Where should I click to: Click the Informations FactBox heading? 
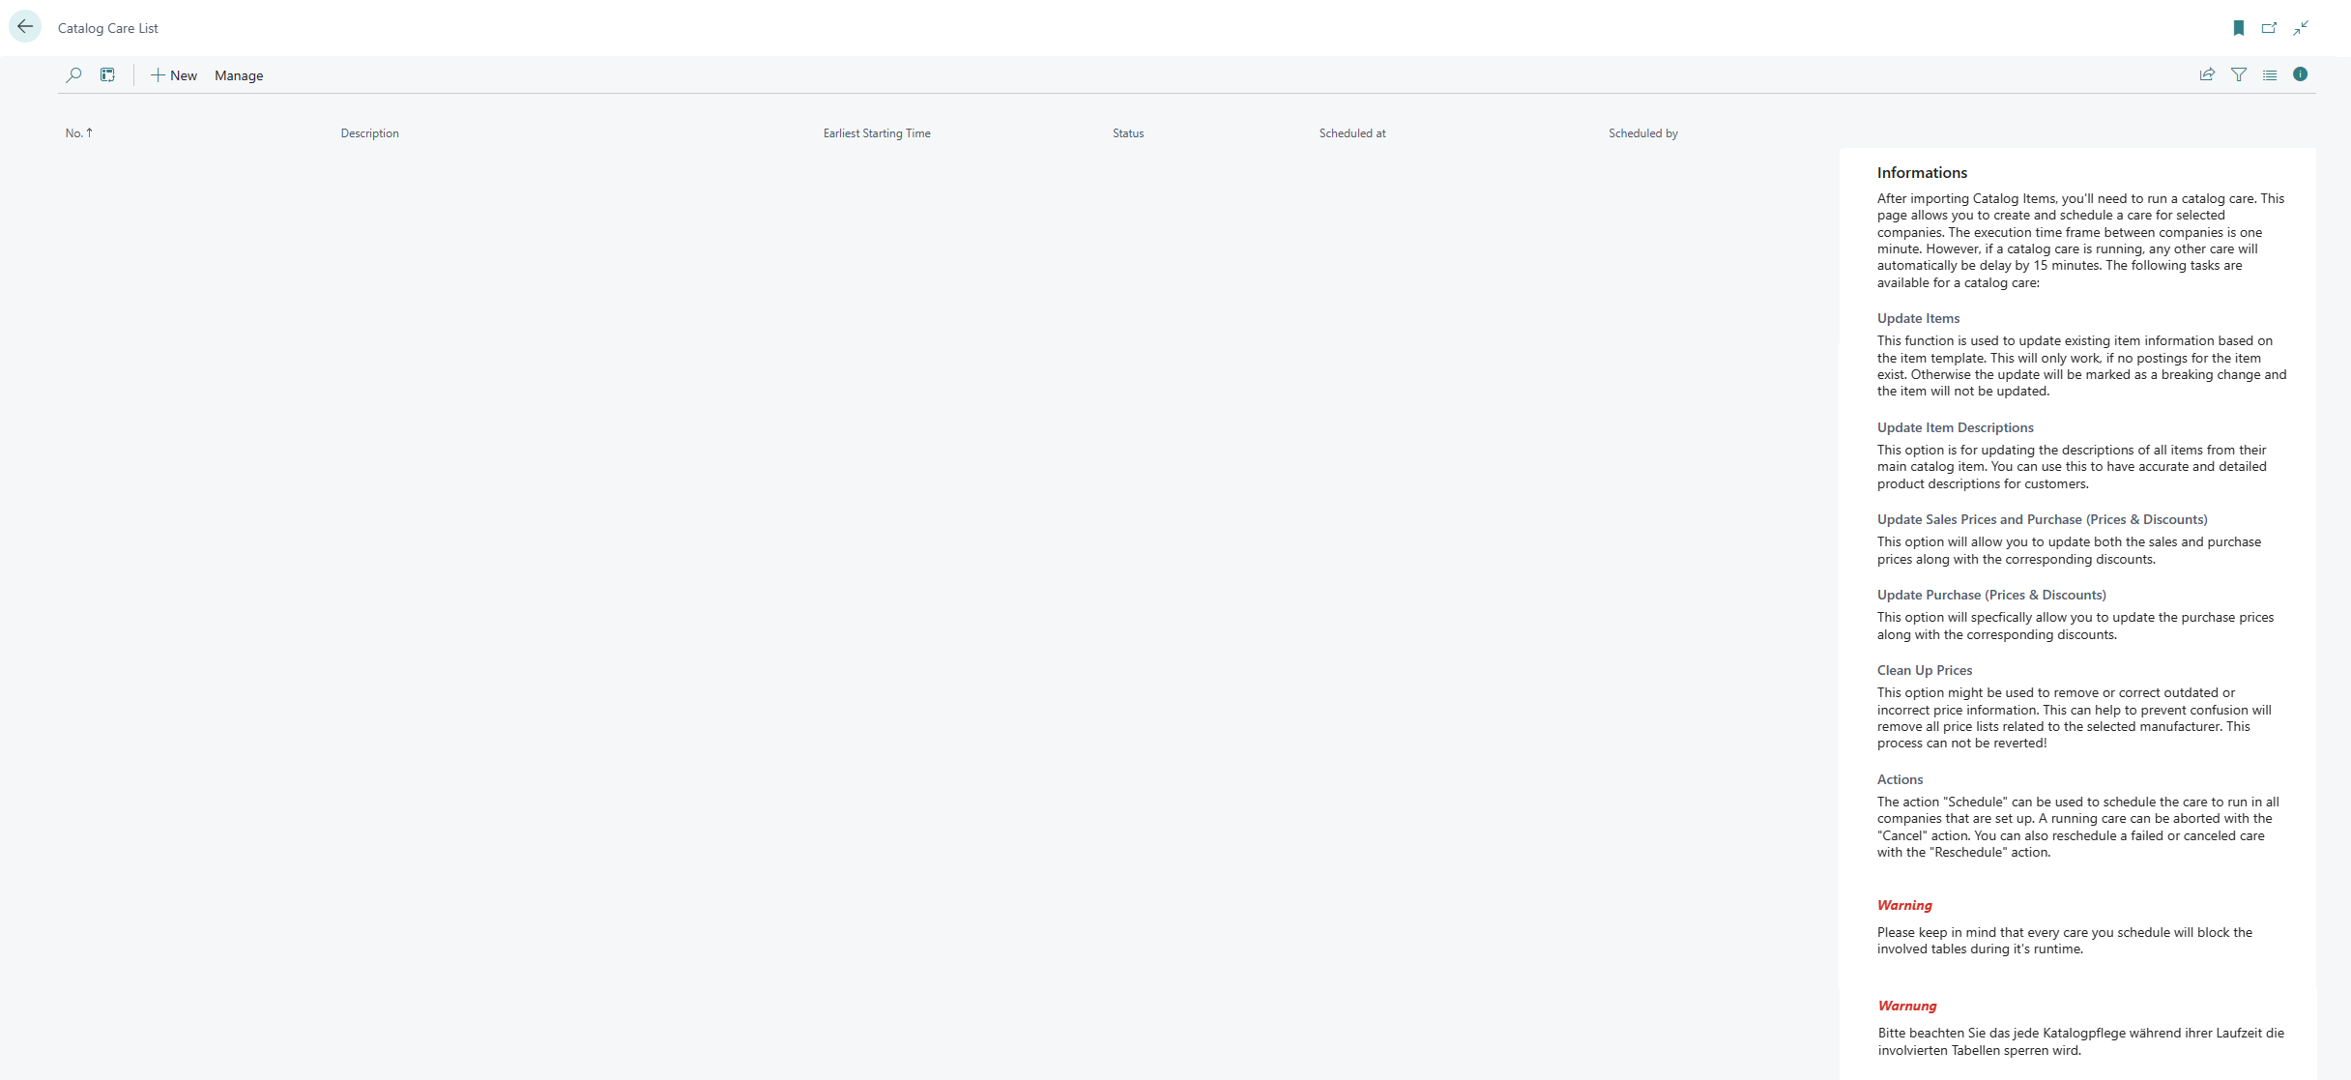1922,173
